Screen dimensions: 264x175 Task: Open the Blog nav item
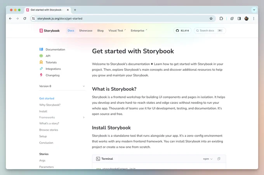tap(100, 30)
